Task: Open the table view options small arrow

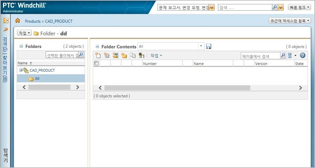Action: coord(295,56)
